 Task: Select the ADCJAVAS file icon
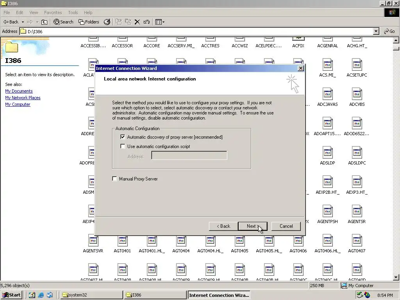(327, 94)
